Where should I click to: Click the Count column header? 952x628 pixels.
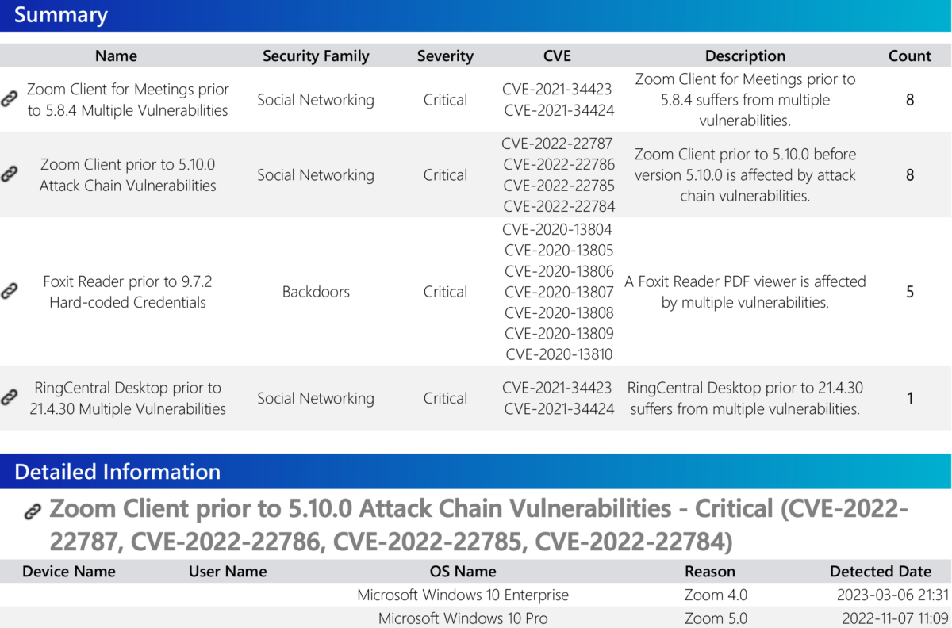tap(909, 56)
